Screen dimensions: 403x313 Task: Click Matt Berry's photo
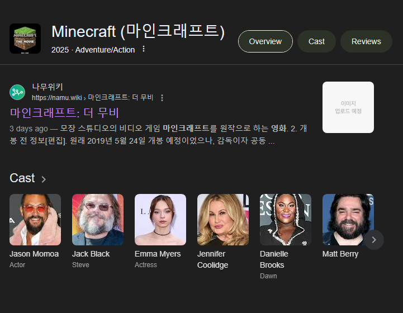348,220
